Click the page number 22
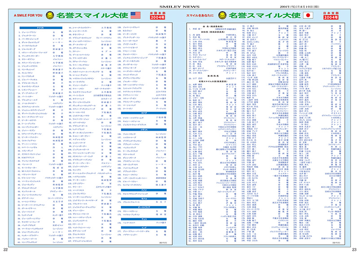Viewport: 359px width, 254px height. [5, 250]
